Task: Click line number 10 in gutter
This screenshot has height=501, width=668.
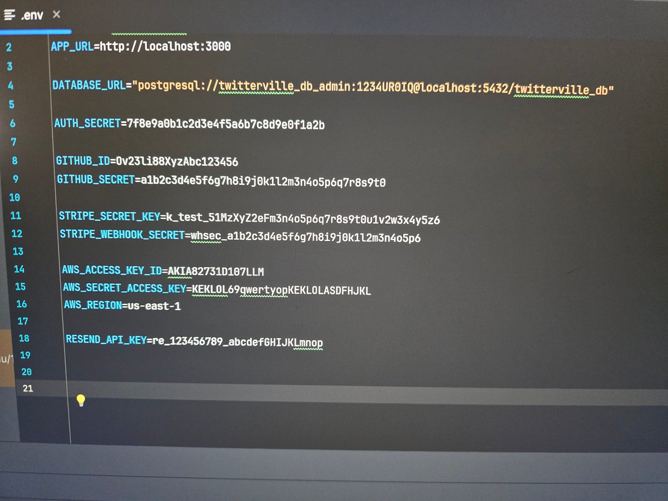Action: click(x=14, y=197)
